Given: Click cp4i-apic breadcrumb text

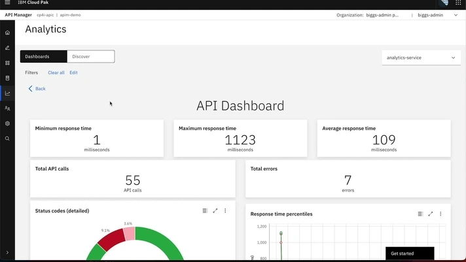Looking at the screenshot, I should (x=45, y=15).
